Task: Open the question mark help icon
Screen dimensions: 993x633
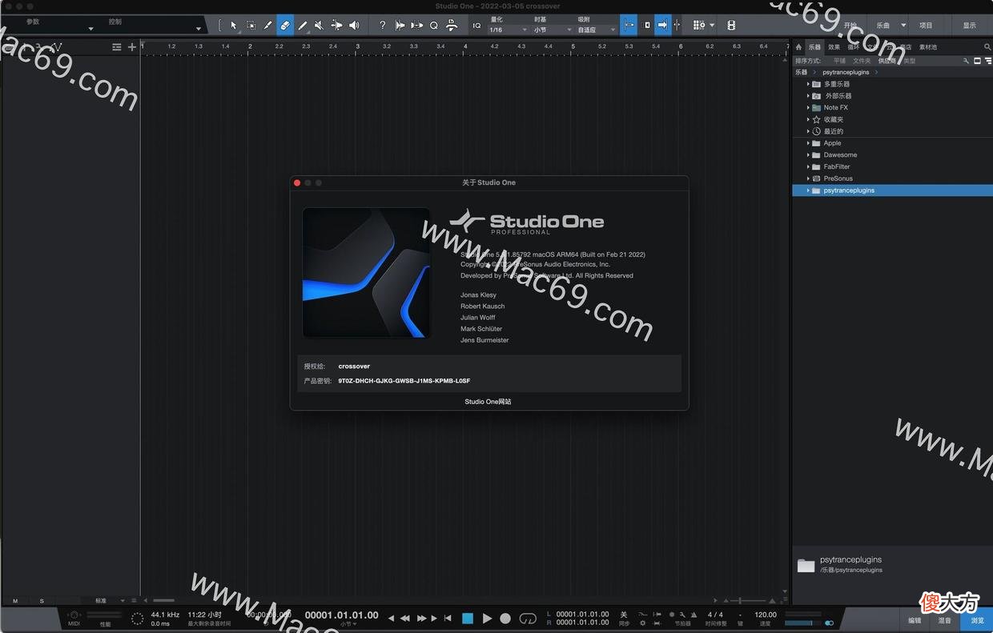Action: click(x=383, y=26)
